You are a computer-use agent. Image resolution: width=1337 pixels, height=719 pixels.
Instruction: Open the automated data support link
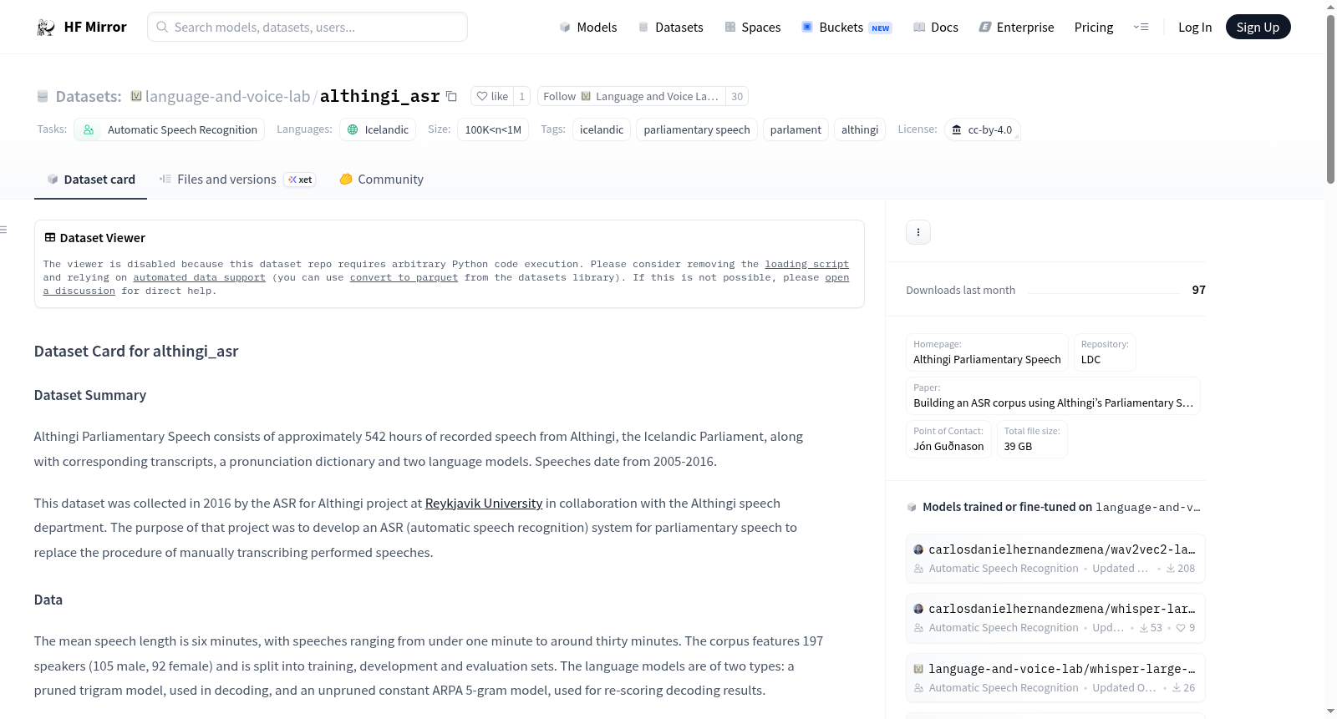199,277
